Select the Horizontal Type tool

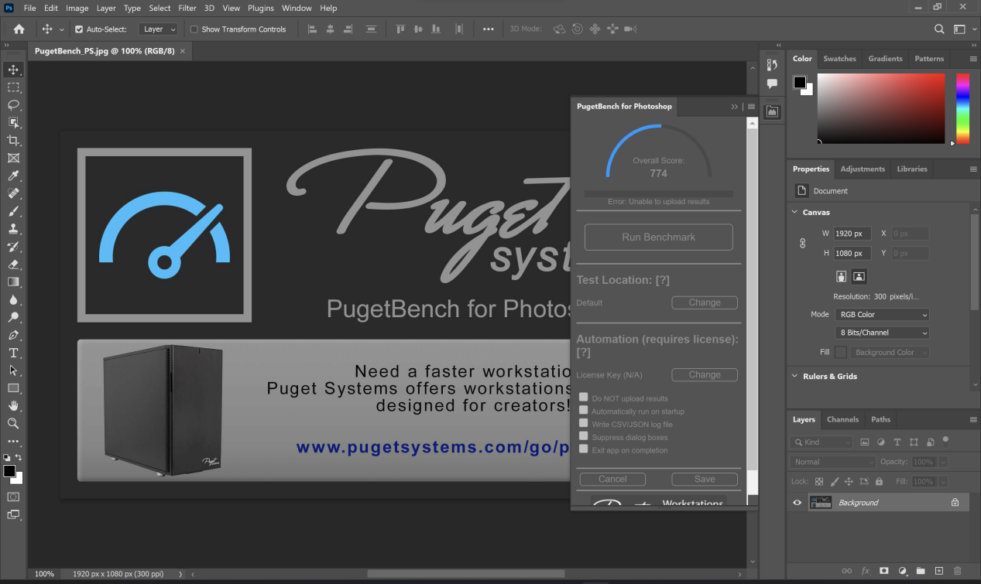click(x=13, y=353)
